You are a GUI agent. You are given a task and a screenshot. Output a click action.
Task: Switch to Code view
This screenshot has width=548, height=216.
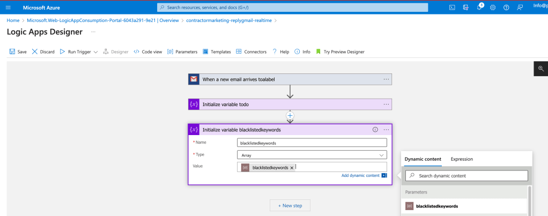pos(148,52)
